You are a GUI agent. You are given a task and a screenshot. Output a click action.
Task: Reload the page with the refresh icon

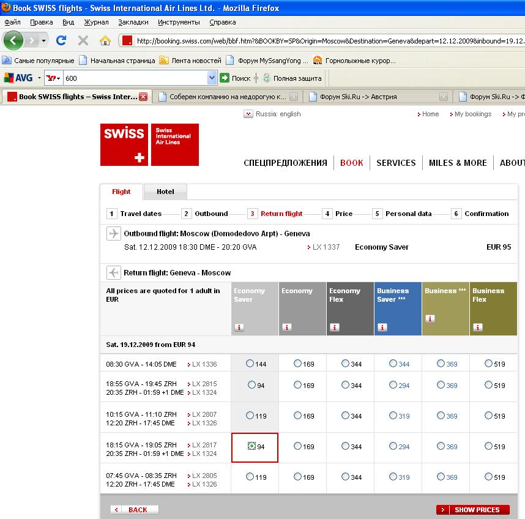pyautogui.click(x=61, y=40)
